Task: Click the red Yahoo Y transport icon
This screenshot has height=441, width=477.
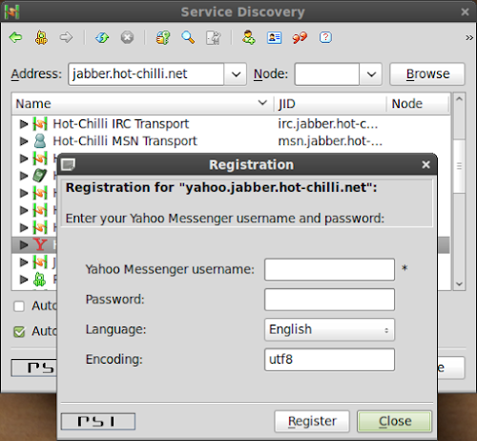Action: tap(41, 244)
